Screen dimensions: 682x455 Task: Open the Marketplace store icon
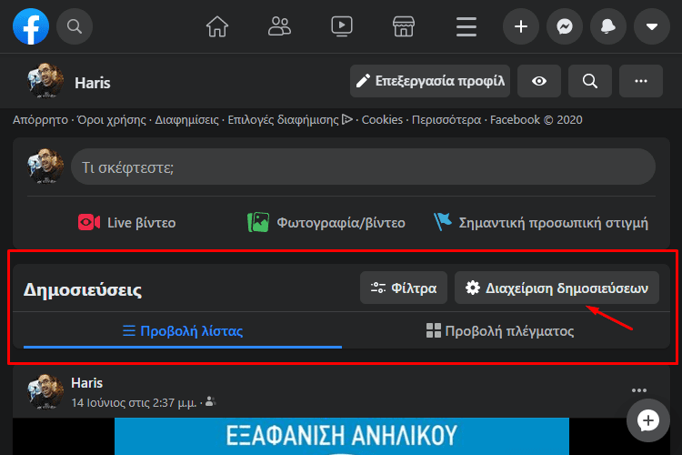point(404,26)
